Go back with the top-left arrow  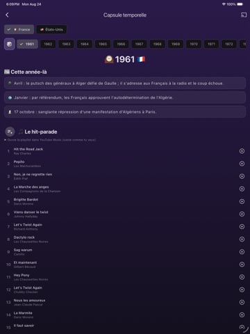[x=7, y=15]
